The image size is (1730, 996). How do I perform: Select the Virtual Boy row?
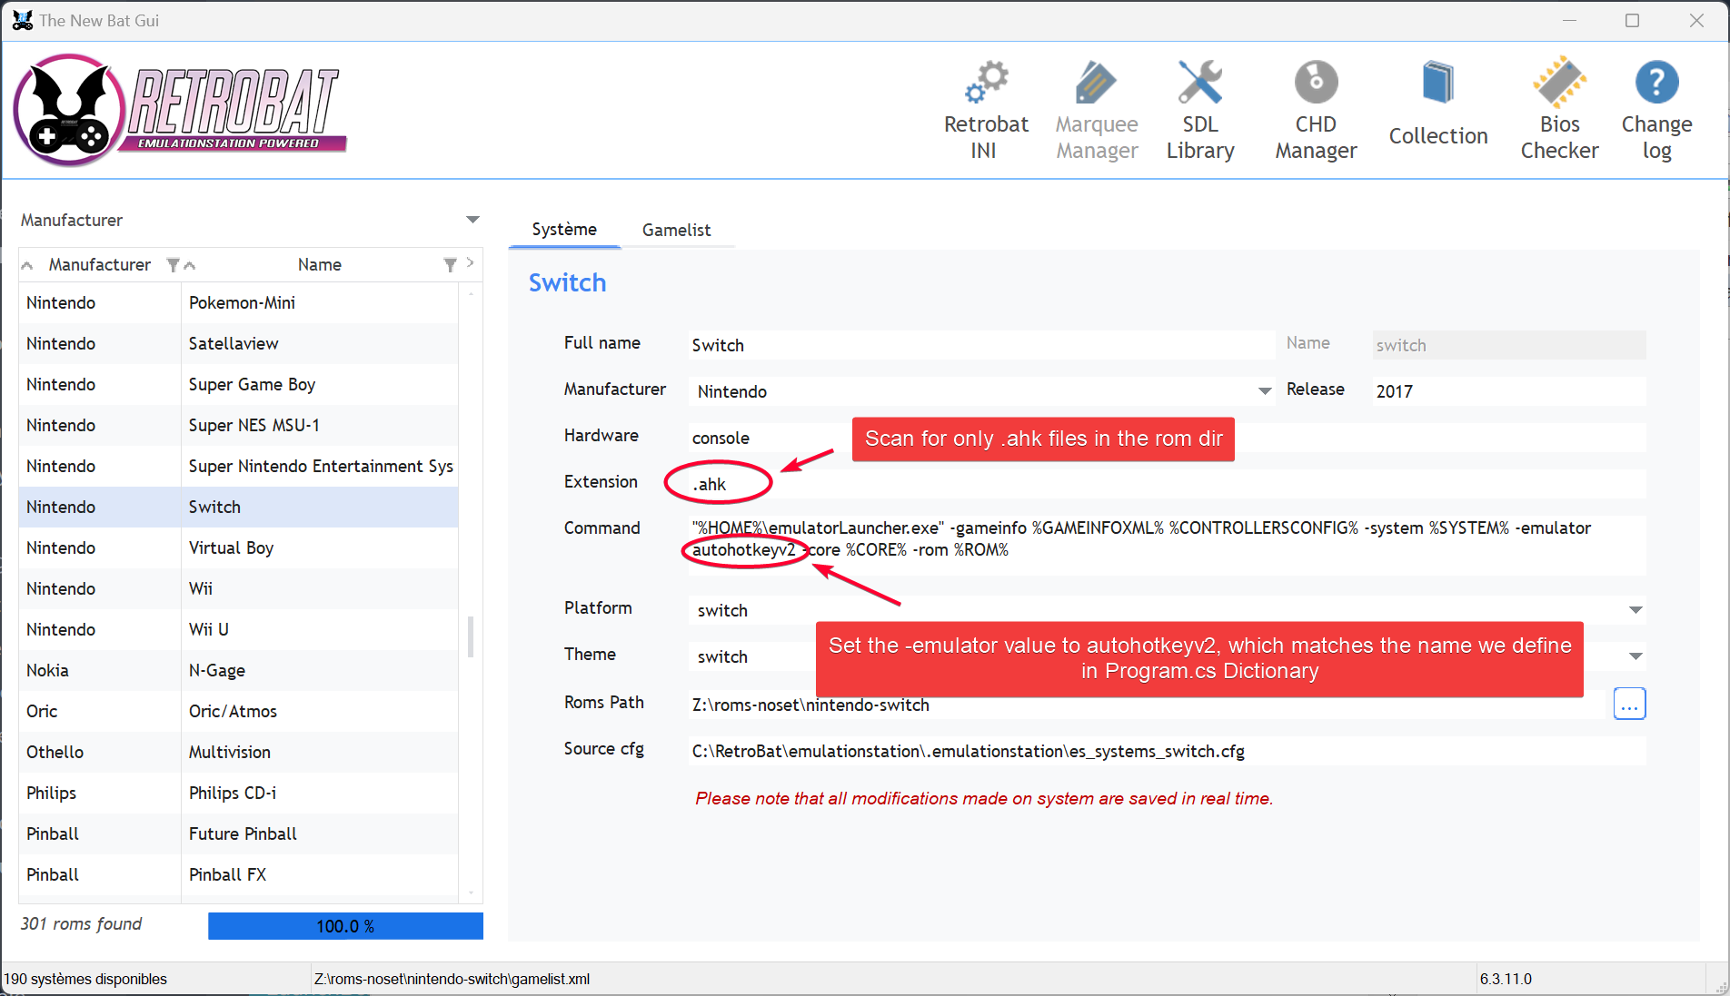click(x=238, y=547)
